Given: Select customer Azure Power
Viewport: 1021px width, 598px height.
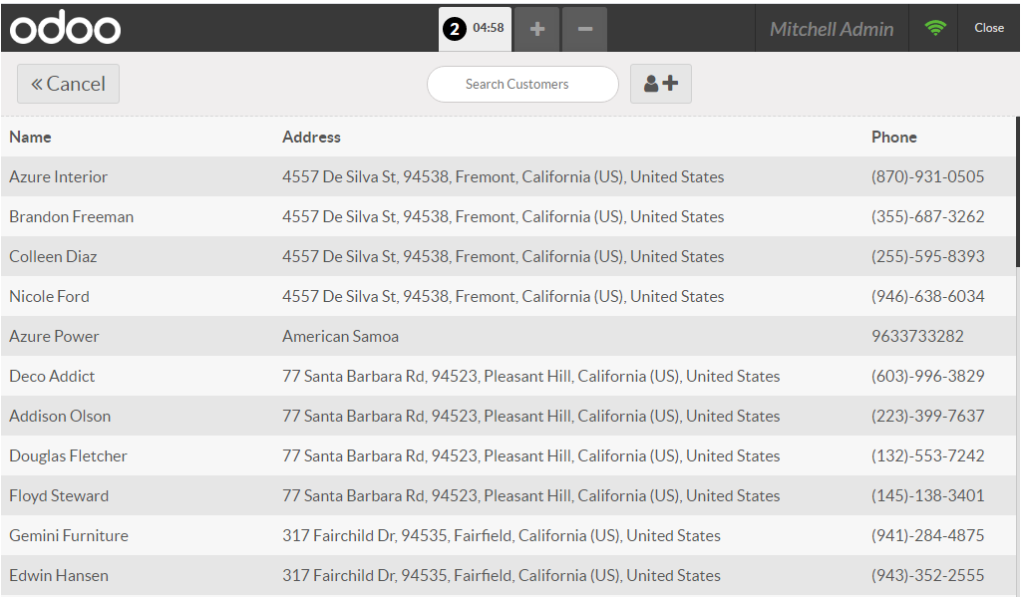Looking at the screenshot, I should (508, 337).
